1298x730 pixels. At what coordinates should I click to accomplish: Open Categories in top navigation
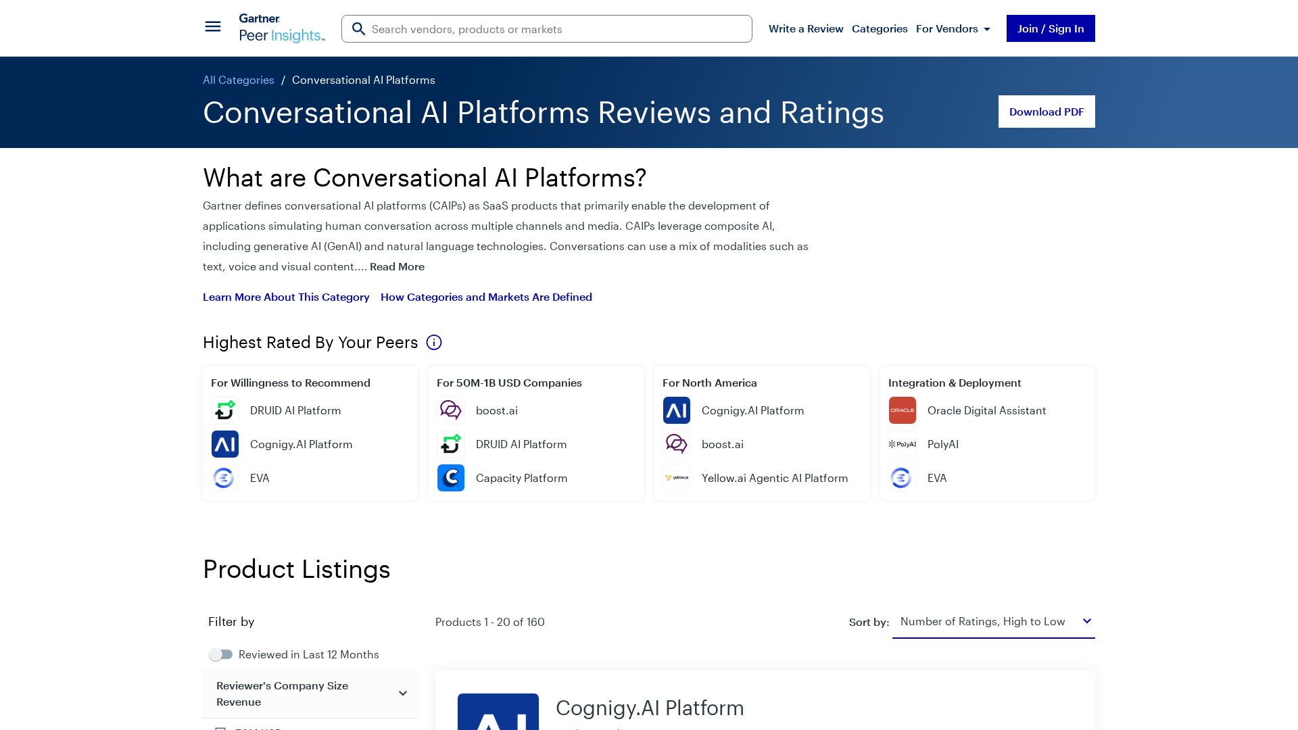[879, 28]
